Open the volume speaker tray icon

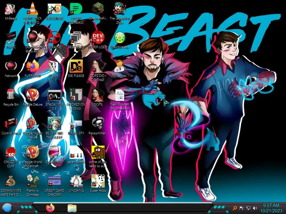tap(255, 208)
